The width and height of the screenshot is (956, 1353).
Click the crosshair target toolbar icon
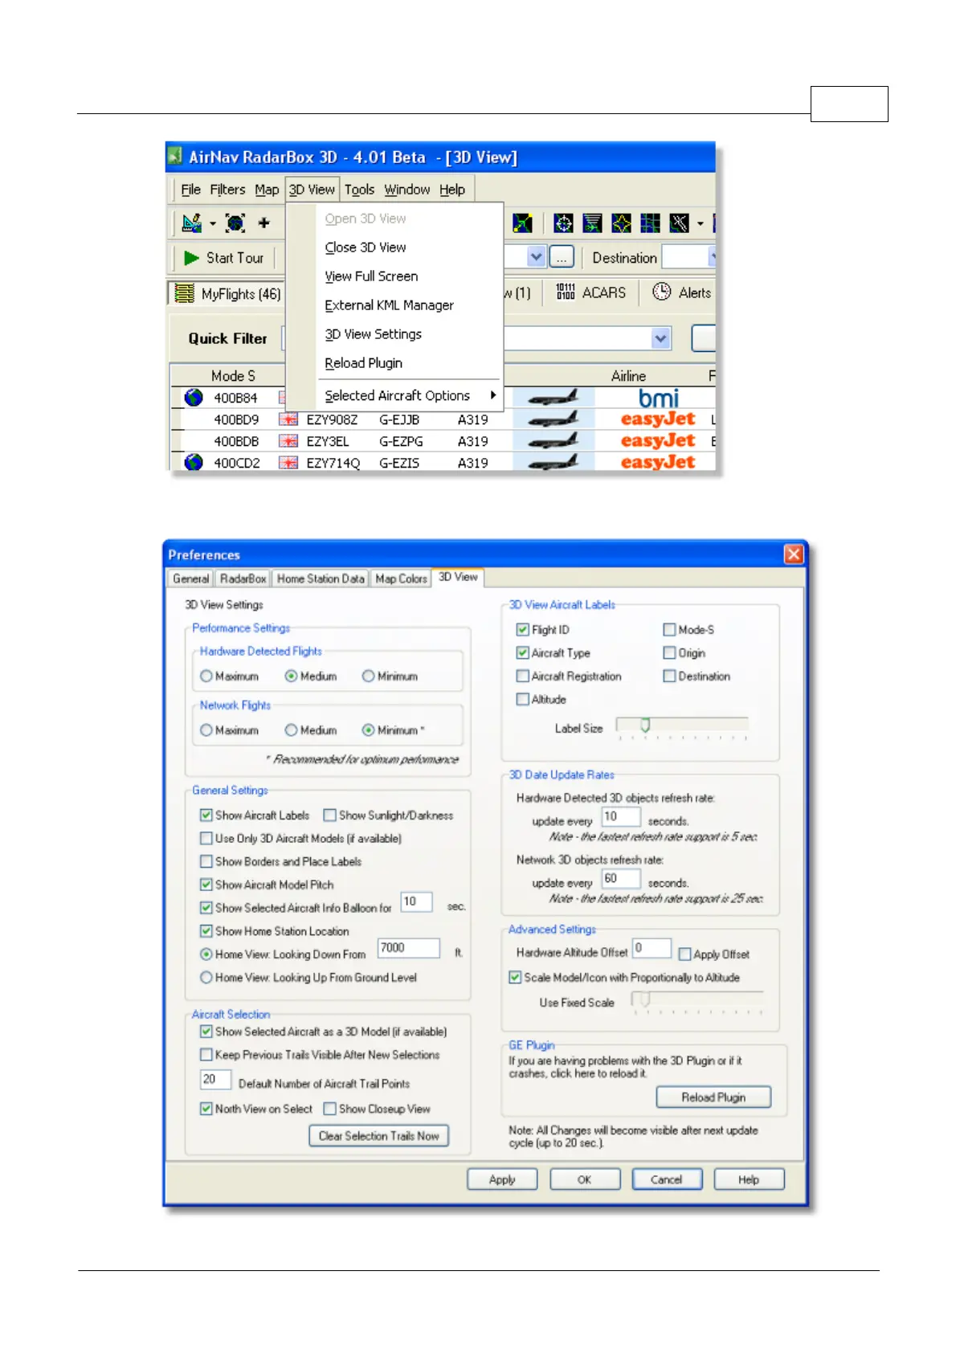point(564,223)
